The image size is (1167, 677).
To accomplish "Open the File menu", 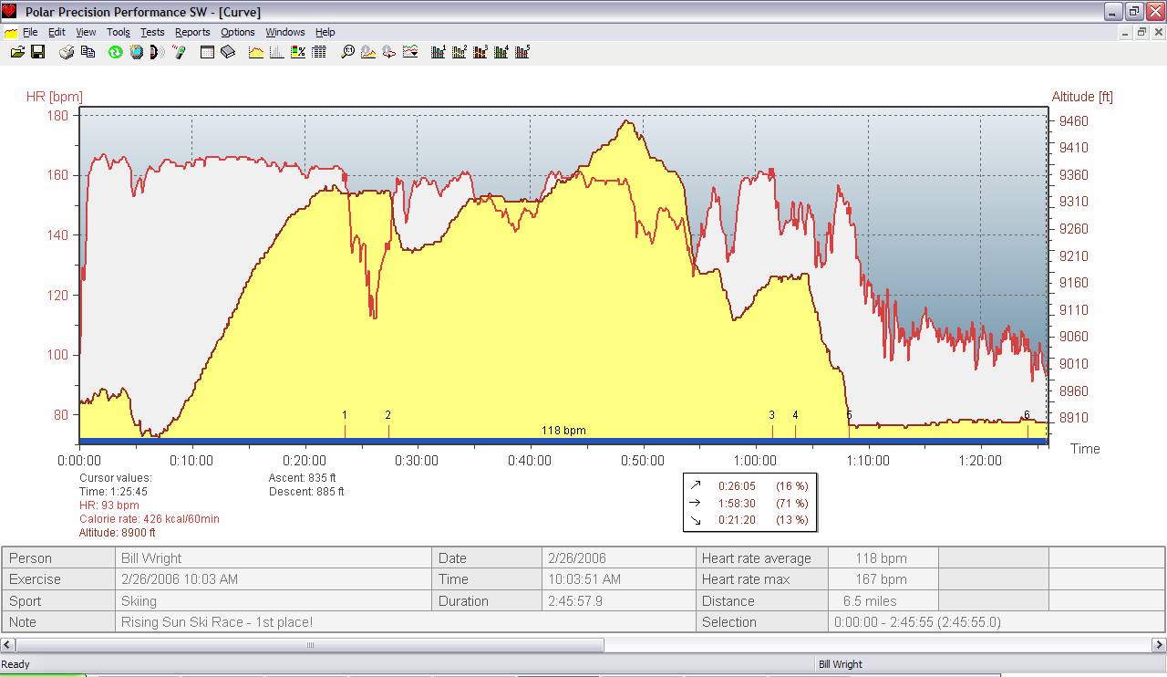I will click(30, 32).
